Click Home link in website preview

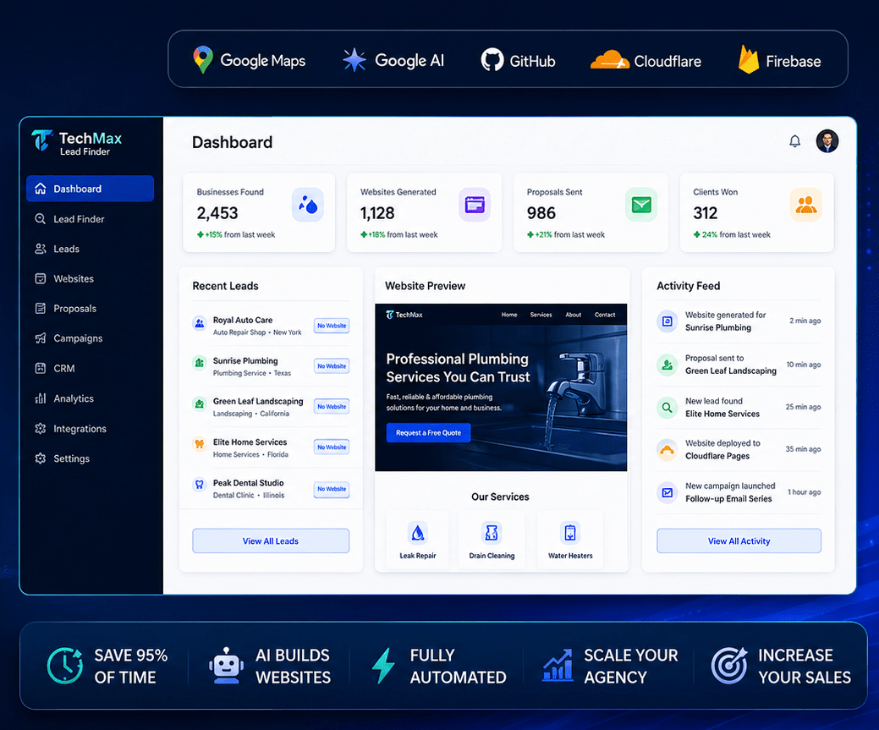click(509, 315)
